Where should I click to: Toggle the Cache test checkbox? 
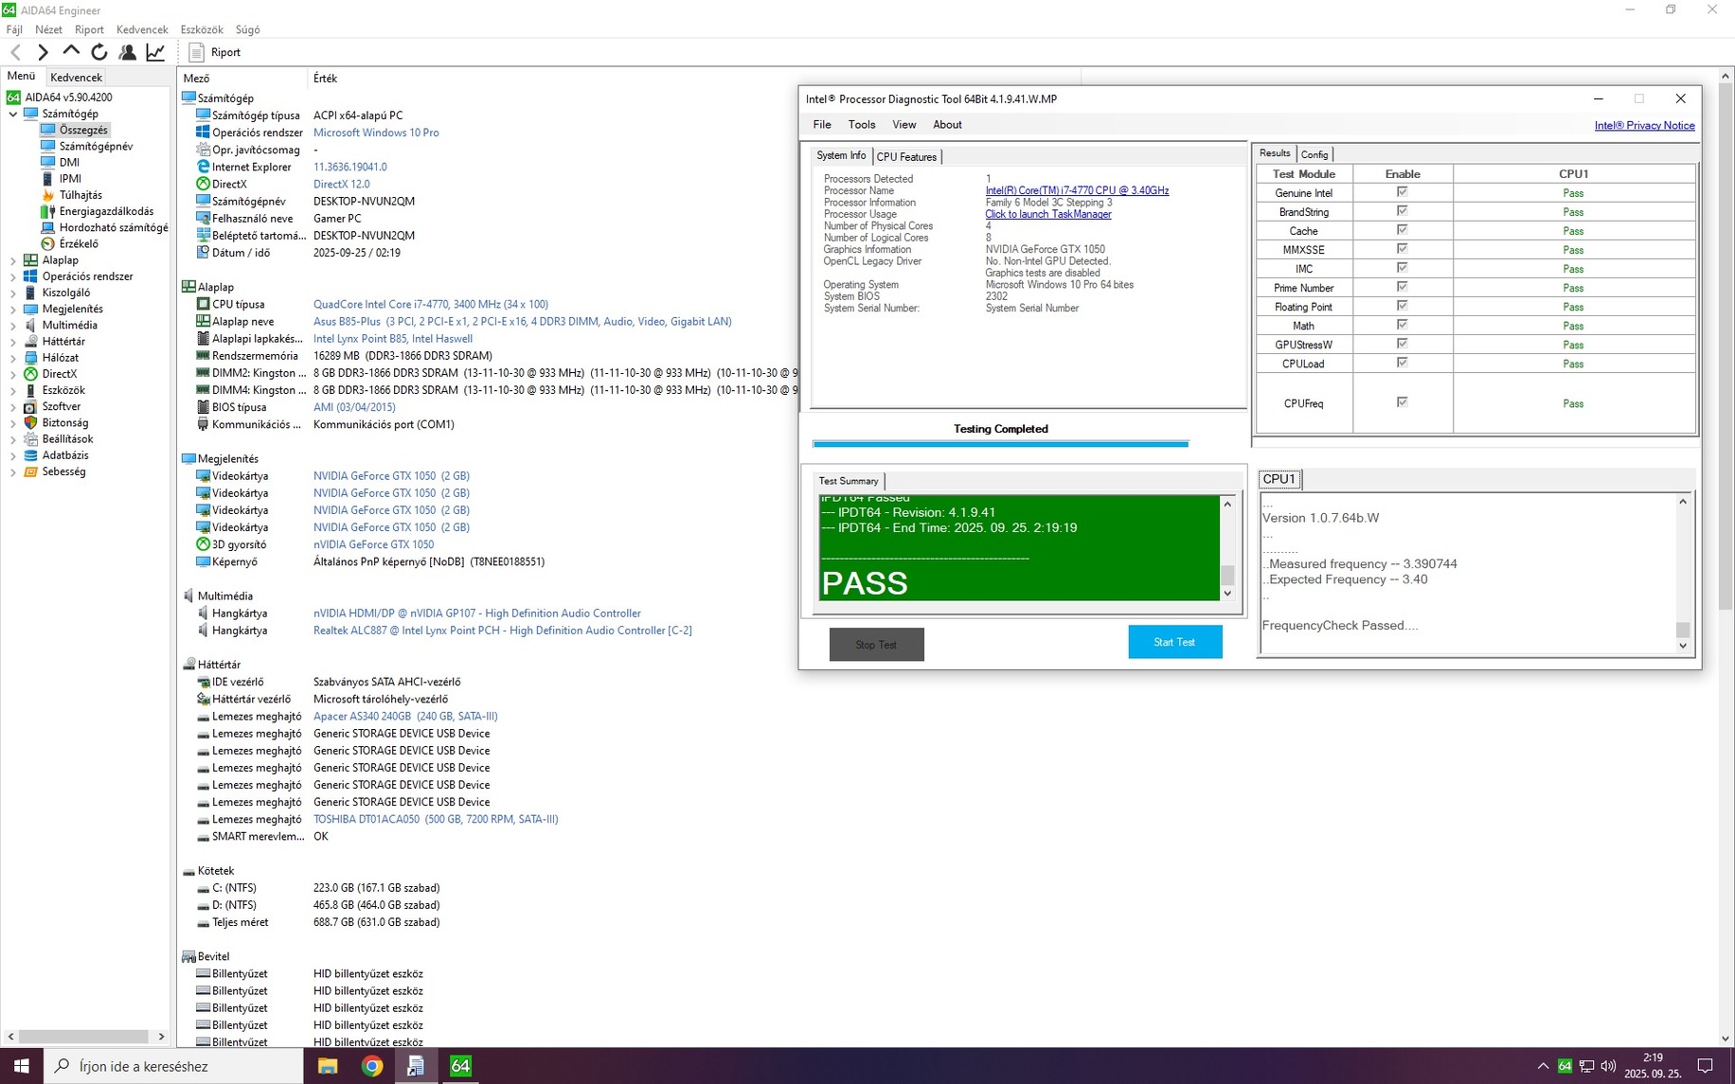tap(1402, 230)
